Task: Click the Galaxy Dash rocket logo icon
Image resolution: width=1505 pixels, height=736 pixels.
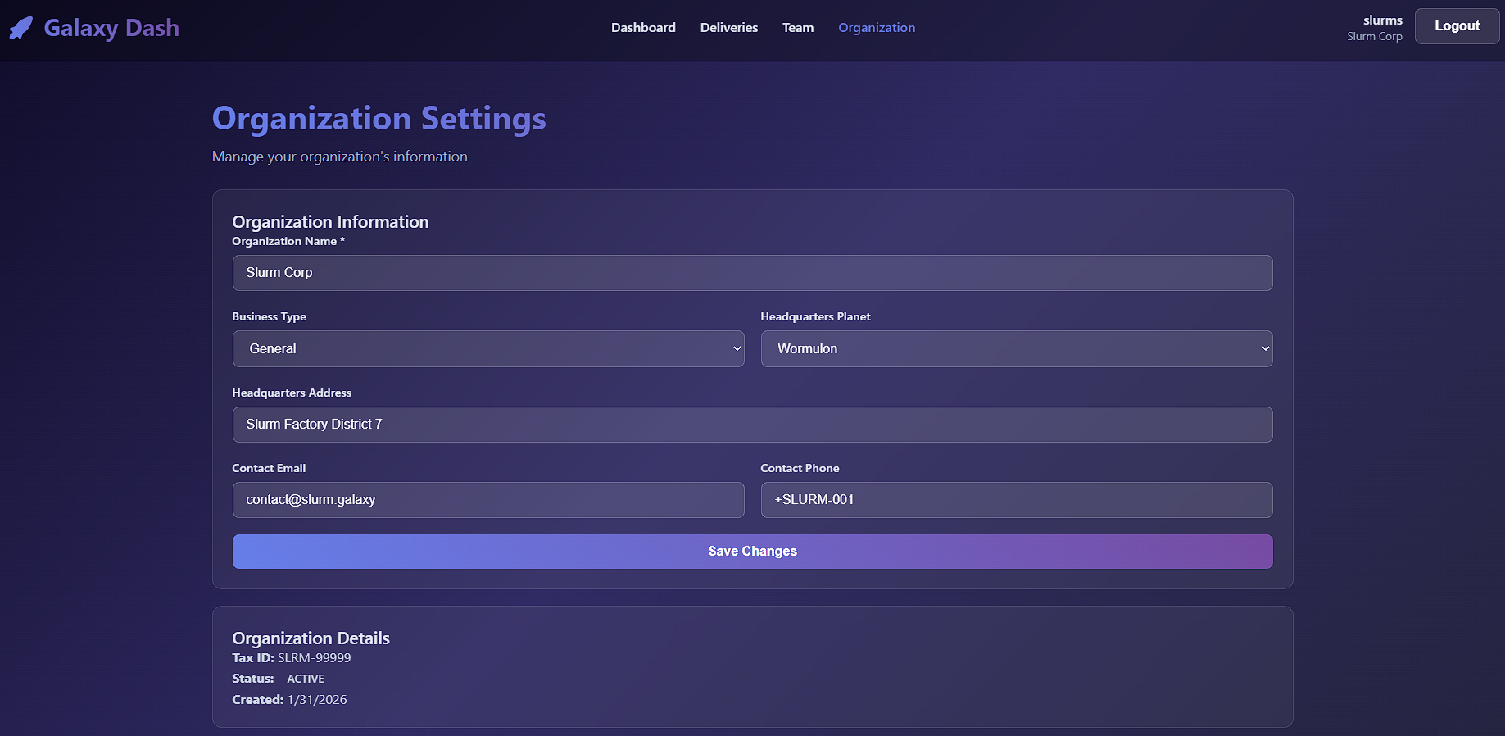Action: [21, 28]
